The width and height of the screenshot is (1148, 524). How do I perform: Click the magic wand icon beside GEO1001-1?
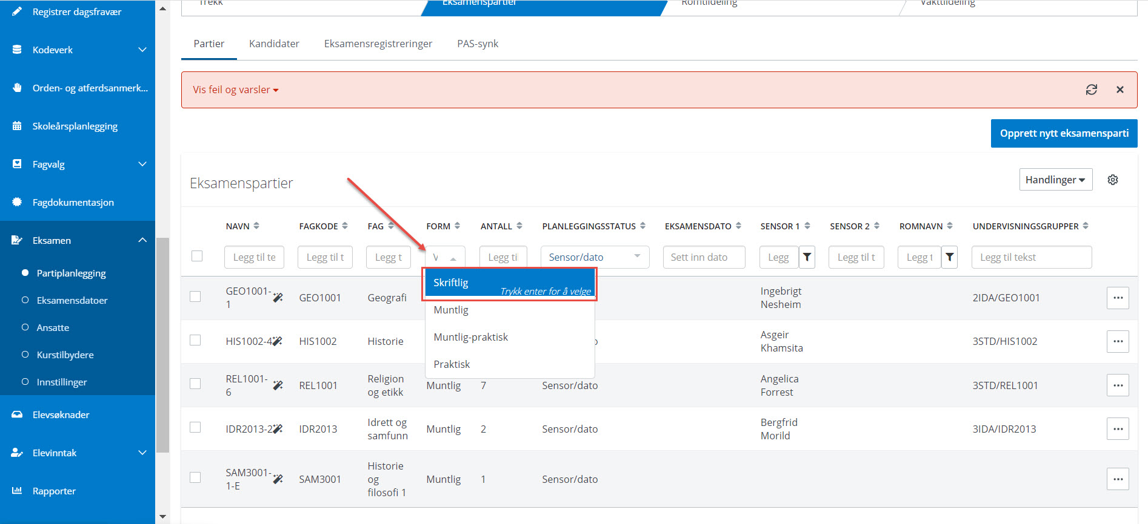tap(278, 297)
